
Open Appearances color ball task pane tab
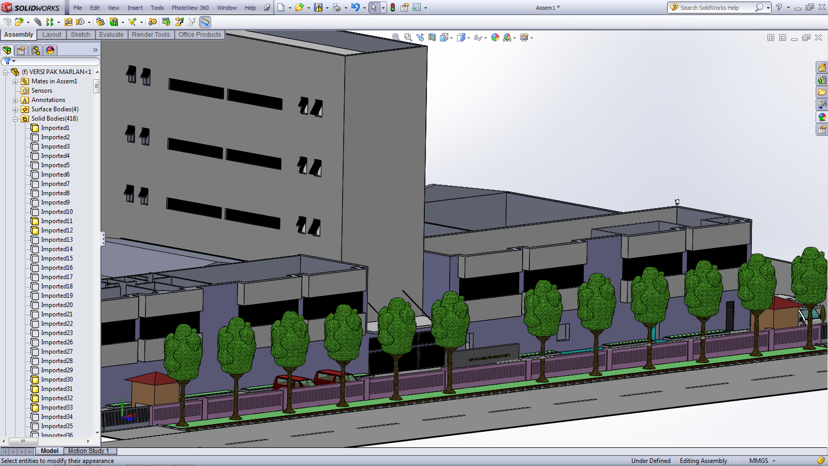tap(822, 117)
